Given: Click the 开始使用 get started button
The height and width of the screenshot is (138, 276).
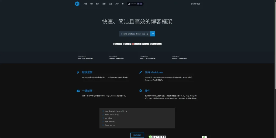Looking at the screenshot, I should coord(137,135).
